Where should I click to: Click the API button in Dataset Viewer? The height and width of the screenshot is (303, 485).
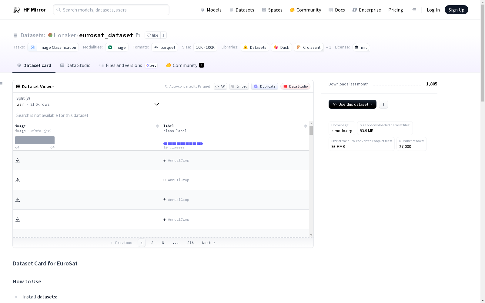click(x=220, y=86)
